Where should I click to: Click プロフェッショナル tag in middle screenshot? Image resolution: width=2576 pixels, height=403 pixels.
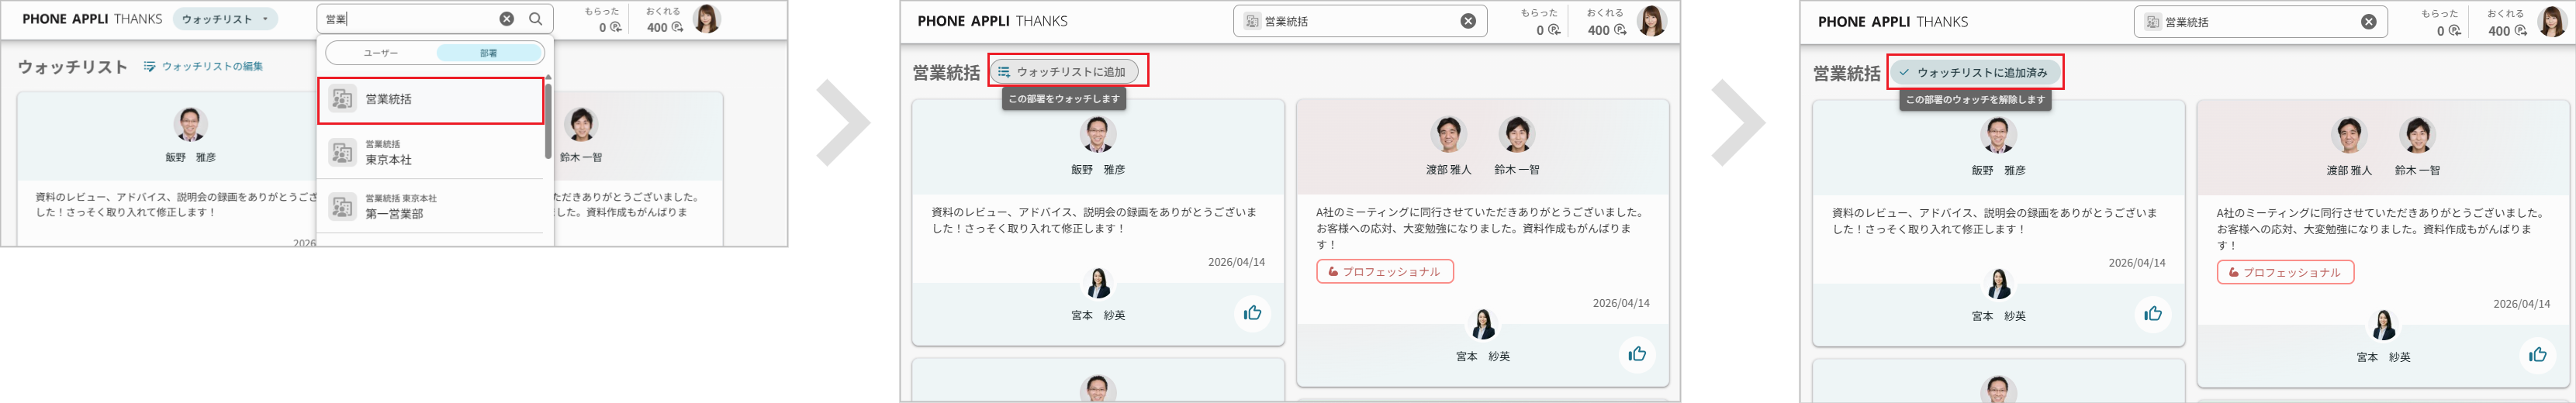point(1385,272)
